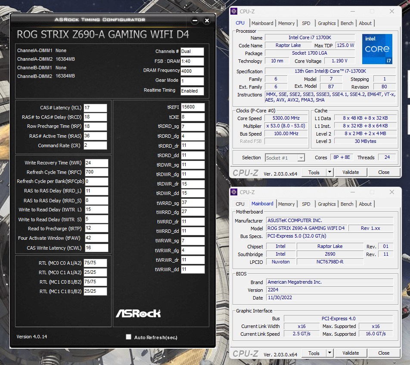Click the 'ROG STRIX Z690-A GAMING WIFI D4' model value in CPU-Z
Viewport: 410px width, 365px height.
pyautogui.click(x=306, y=228)
